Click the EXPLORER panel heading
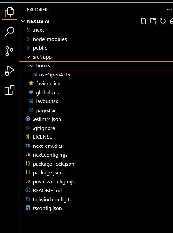Image resolution: width=173 pixels, height=233 pixels. [x=38, y=10]
